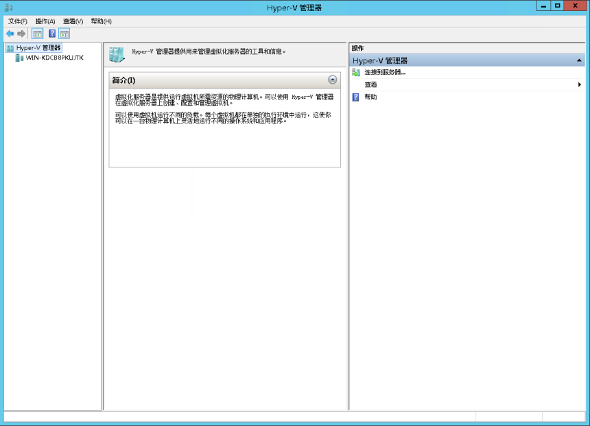
Task: Collapse the Hyper-V 管理器 actions group arrow
Action: [x=579, y=60]
